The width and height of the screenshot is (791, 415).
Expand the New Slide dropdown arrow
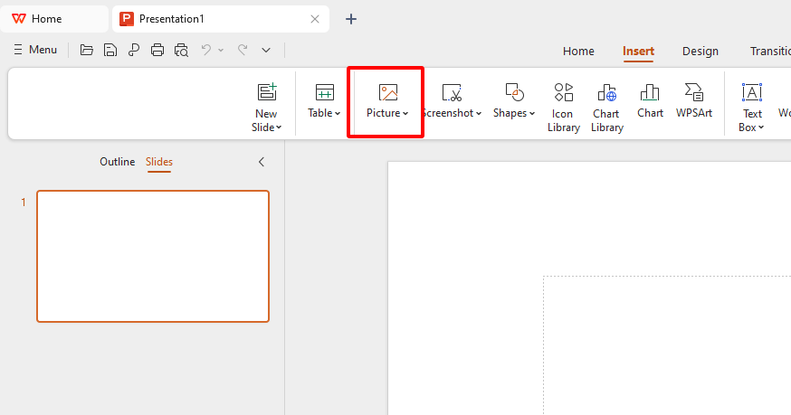point(279,127)
